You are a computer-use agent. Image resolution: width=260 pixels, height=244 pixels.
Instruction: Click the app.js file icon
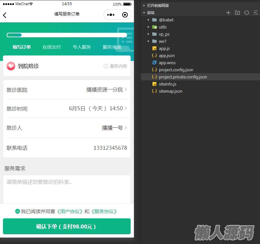pyautogui.click(x=154, y=48)
